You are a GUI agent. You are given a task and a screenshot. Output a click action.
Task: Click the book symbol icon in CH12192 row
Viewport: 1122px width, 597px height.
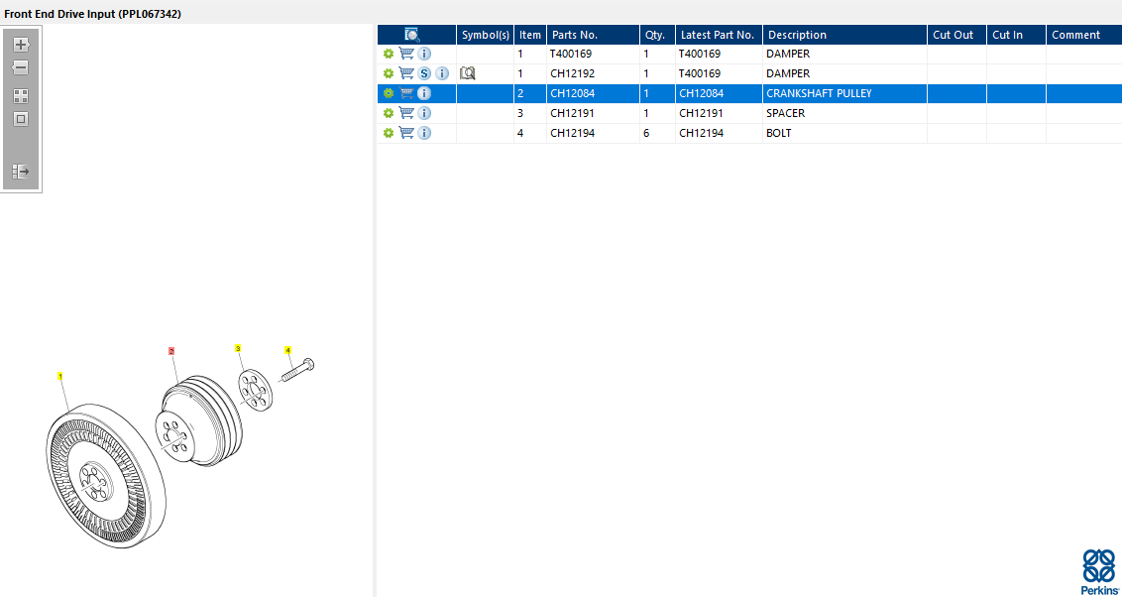[468, 73]
